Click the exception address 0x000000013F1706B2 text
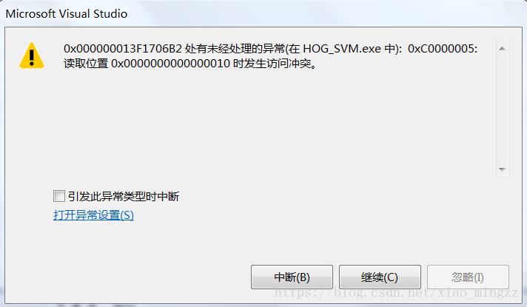 tap(123, 49)
